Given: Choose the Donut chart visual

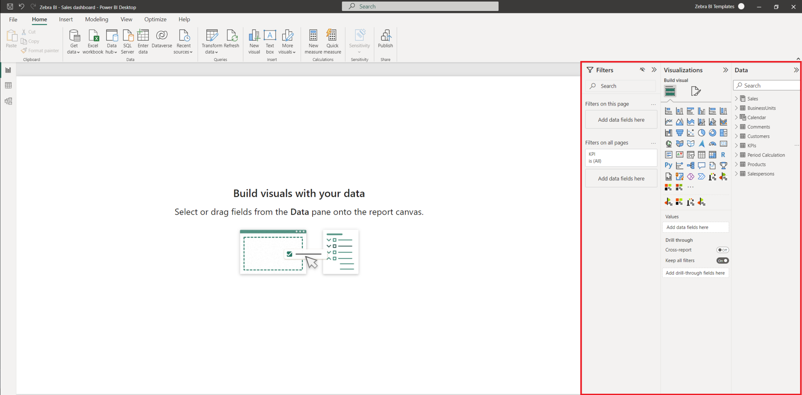Looking at the screenshot, I should (712, 133).
